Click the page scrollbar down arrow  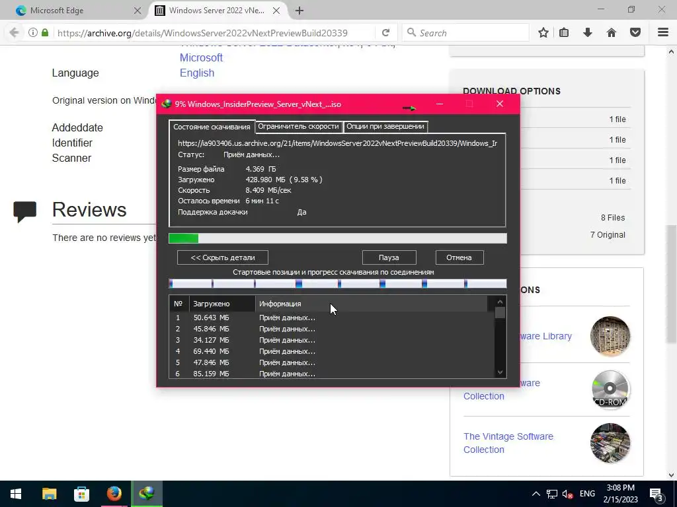[x=671, y=475]
